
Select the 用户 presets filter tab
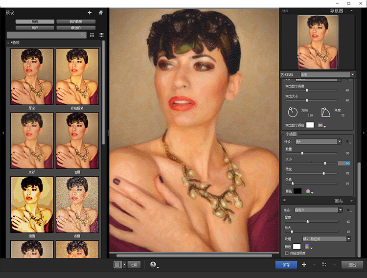35,28
